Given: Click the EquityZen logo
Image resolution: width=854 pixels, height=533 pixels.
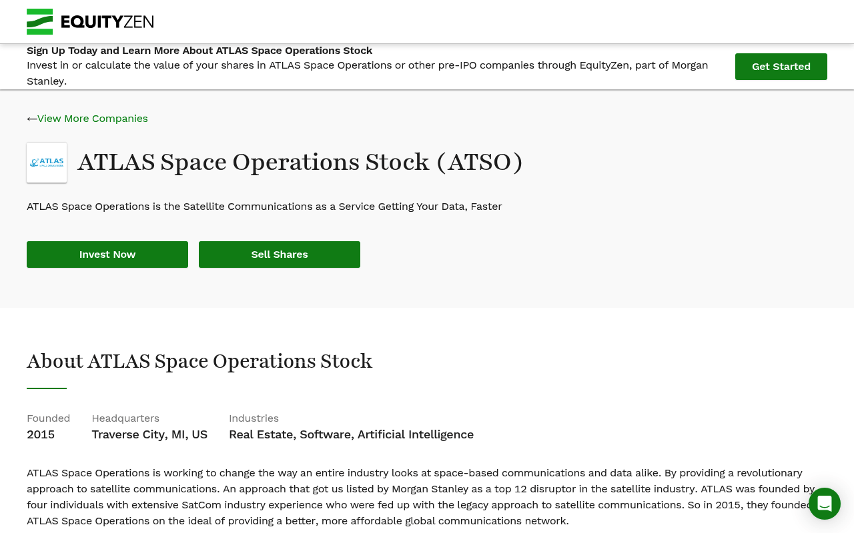Looking at the screenshot, I should [90, 21].
